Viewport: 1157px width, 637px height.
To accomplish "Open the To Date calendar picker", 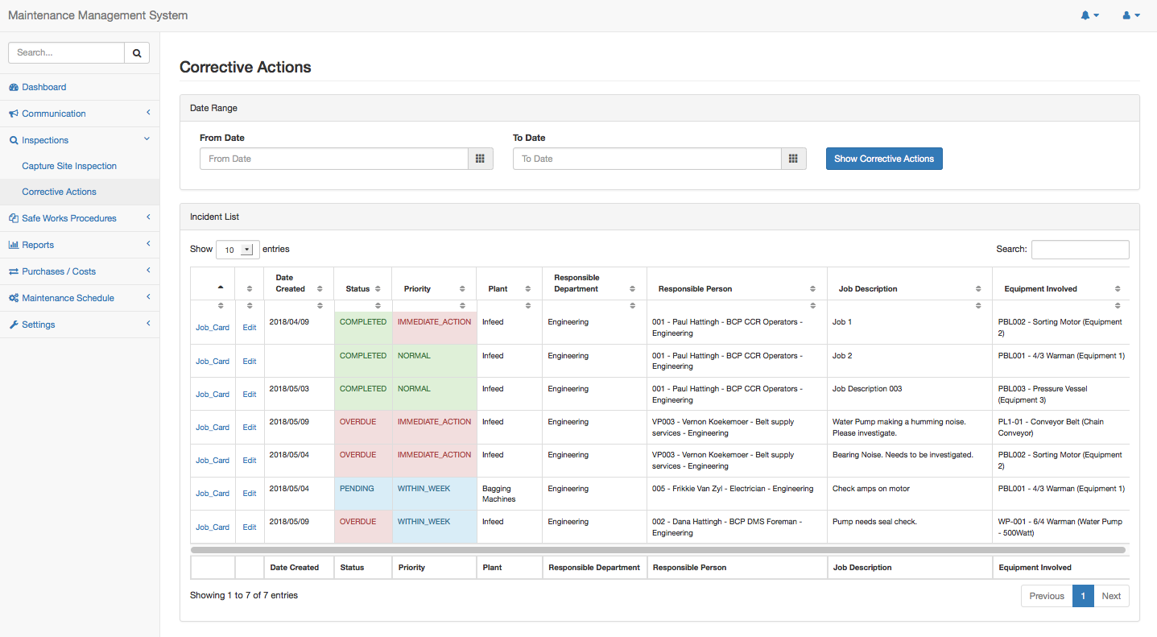I will (793, 159).
